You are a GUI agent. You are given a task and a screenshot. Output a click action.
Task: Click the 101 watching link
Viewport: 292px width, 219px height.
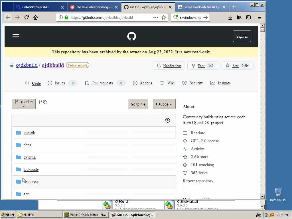coord(202,165)
